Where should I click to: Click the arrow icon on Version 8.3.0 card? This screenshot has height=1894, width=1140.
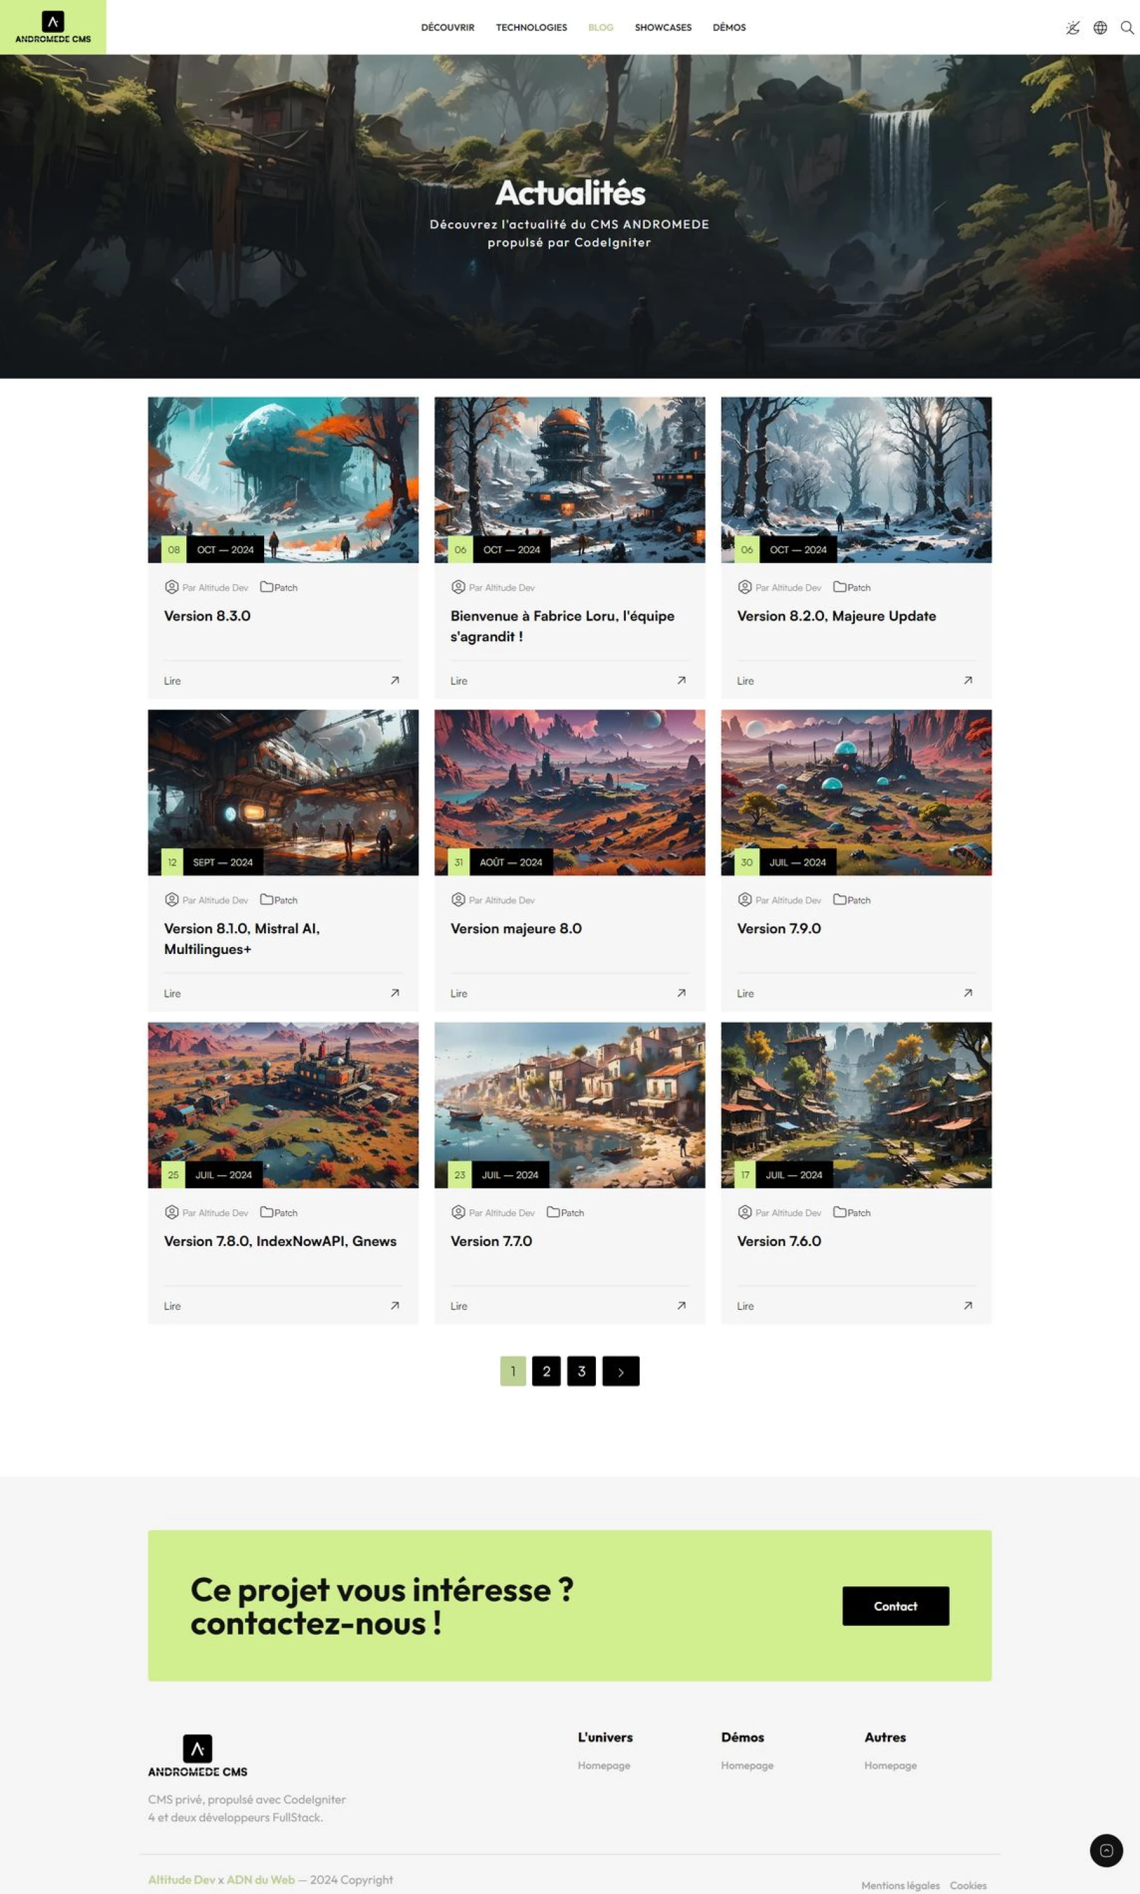pyautogui.click(x=395, y=680)
